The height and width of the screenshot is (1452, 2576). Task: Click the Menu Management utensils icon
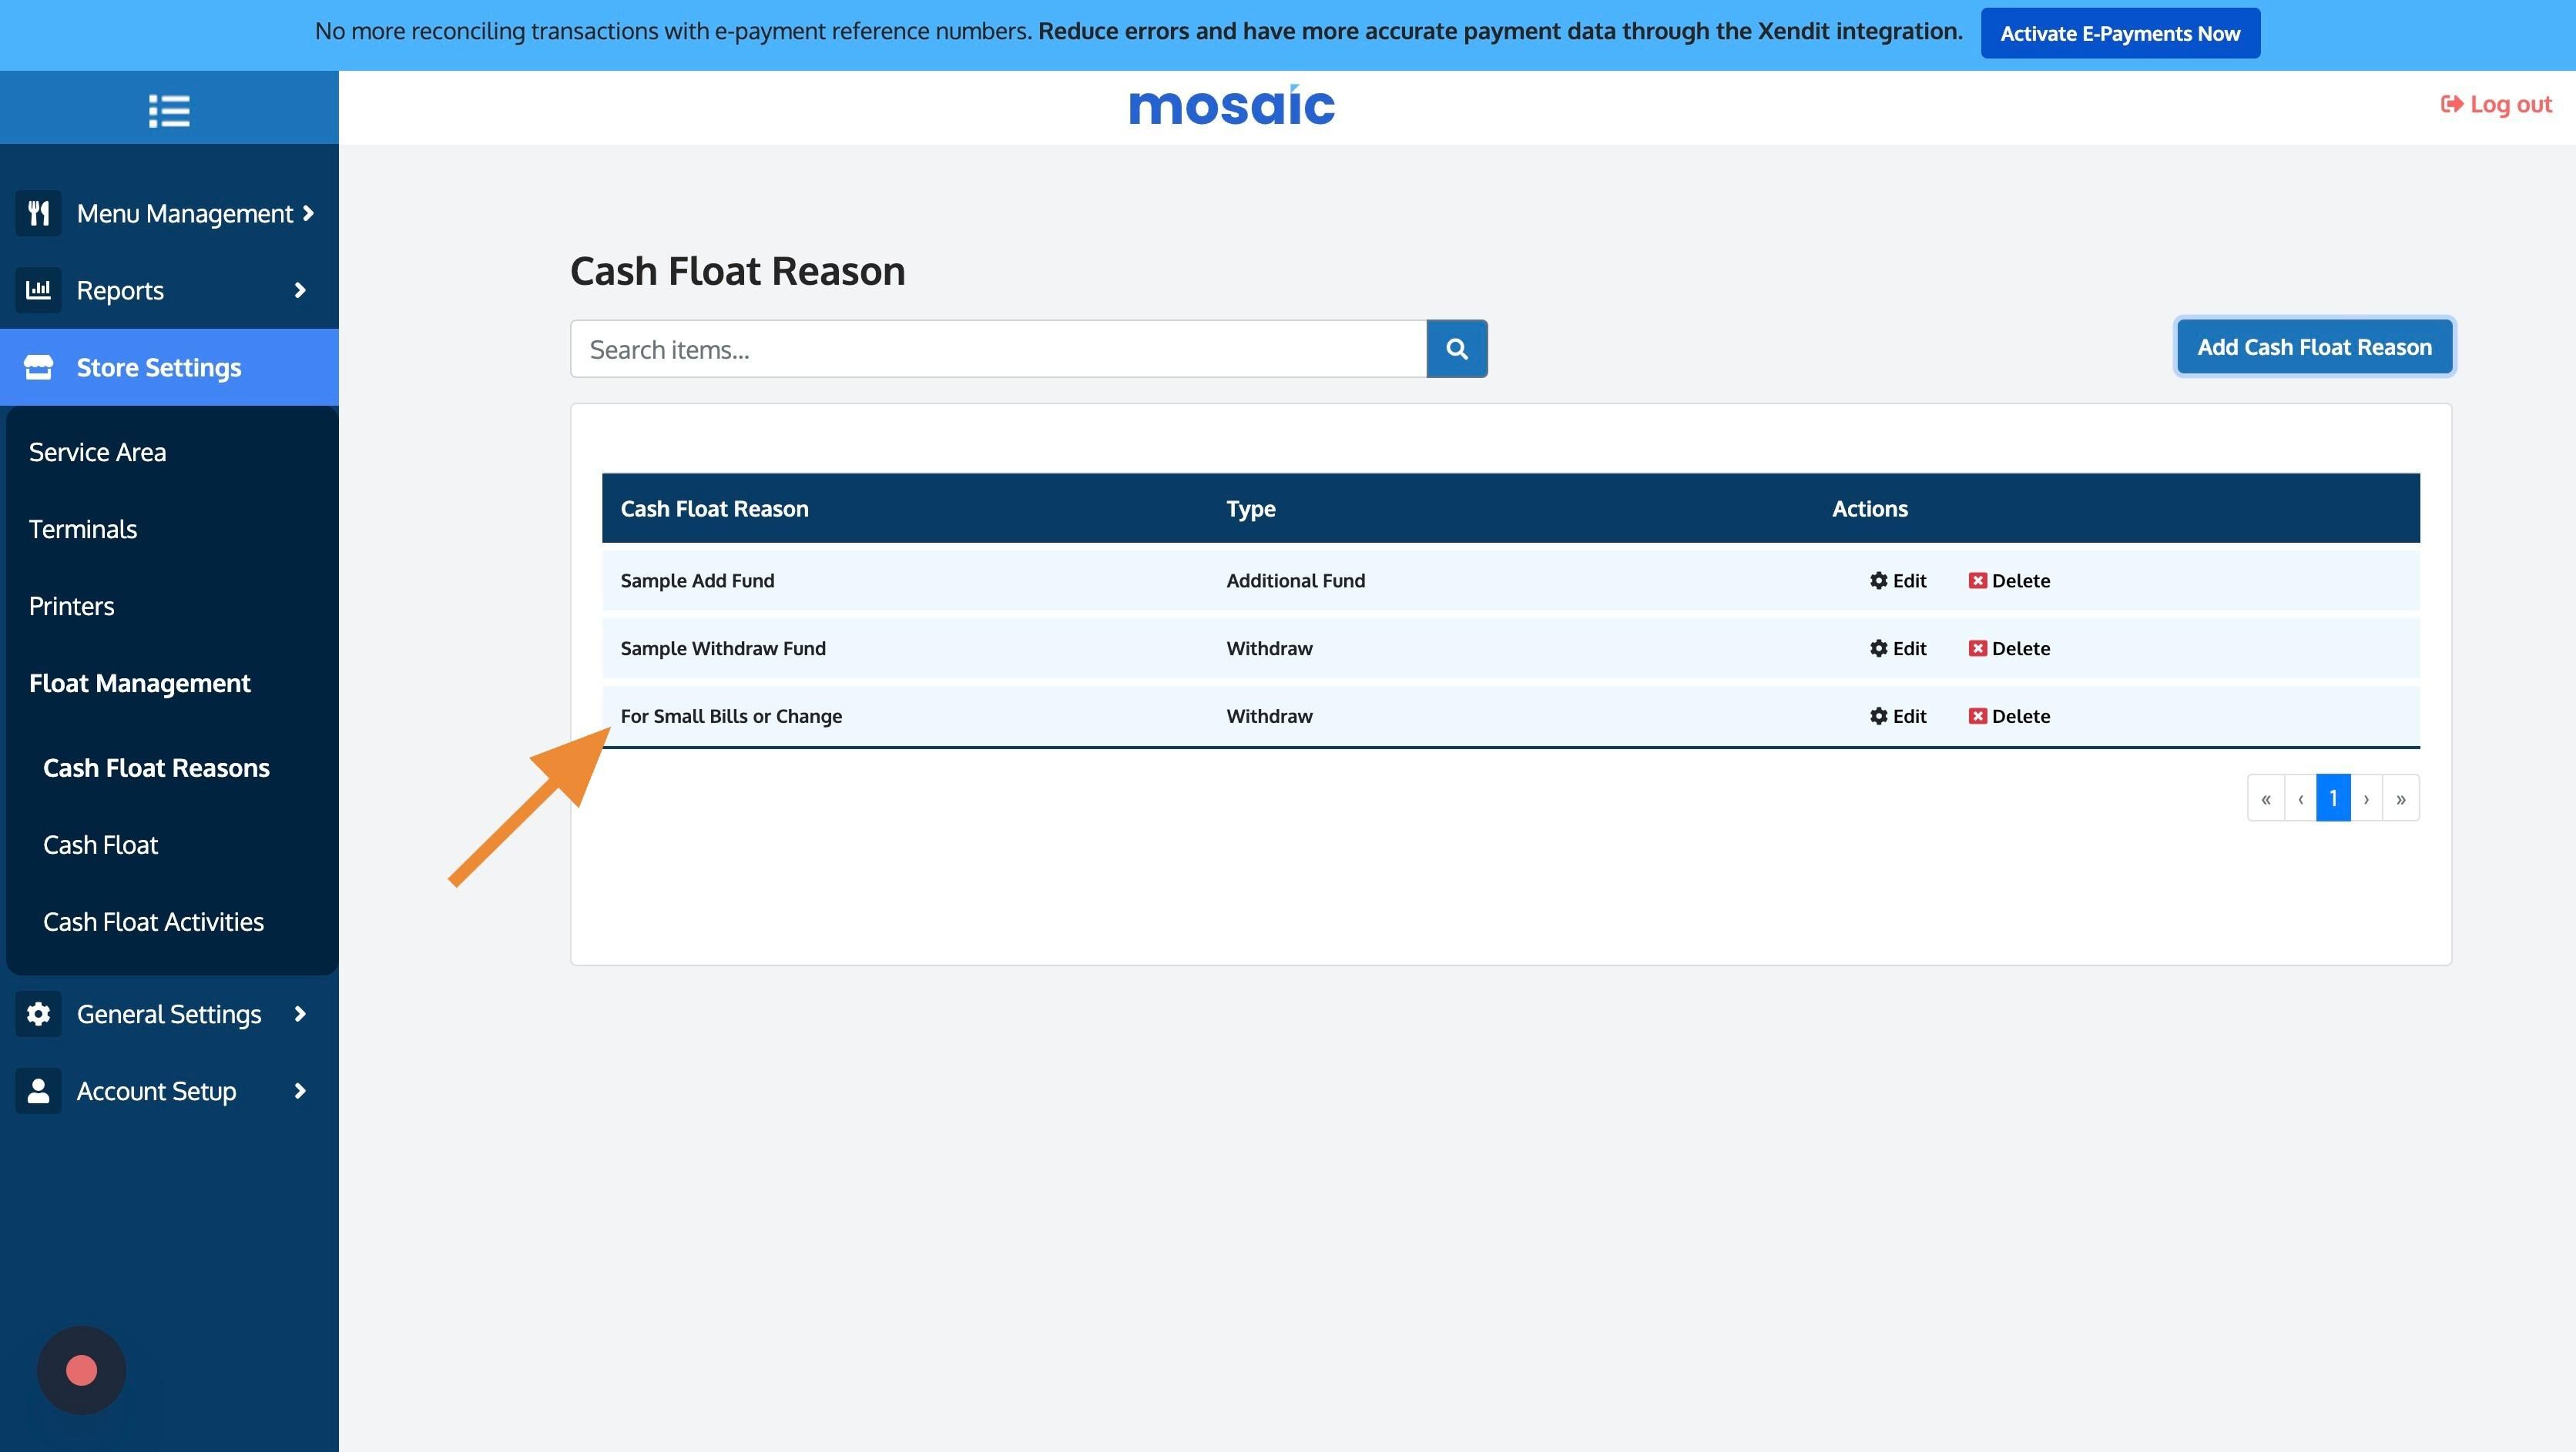(38, 212)
